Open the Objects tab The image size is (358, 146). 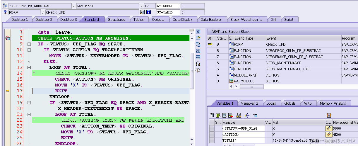[158, 19]
